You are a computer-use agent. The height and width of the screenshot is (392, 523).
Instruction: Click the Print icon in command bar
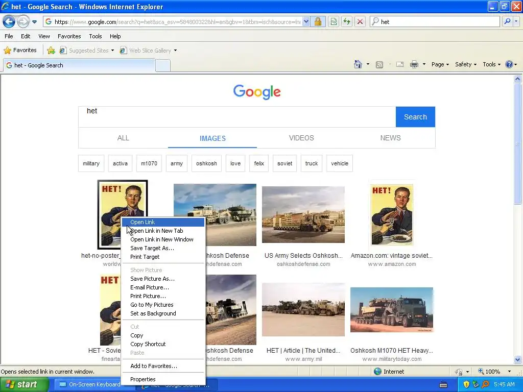point(414,64)
